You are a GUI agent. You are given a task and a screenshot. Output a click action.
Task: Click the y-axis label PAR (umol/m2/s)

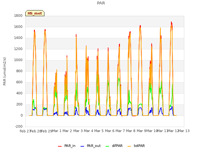pyautogui.click(x=4, y=71)
